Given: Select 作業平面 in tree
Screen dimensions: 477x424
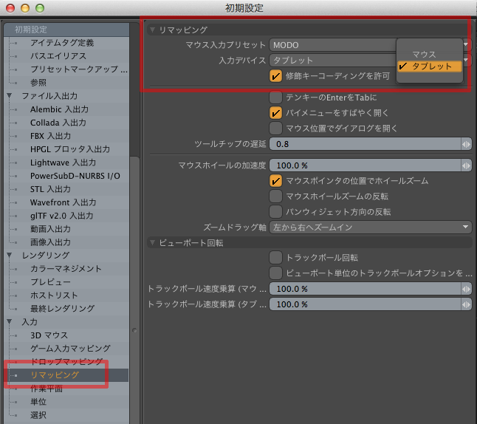Looking at the screenshot, I should pos(47,389).
